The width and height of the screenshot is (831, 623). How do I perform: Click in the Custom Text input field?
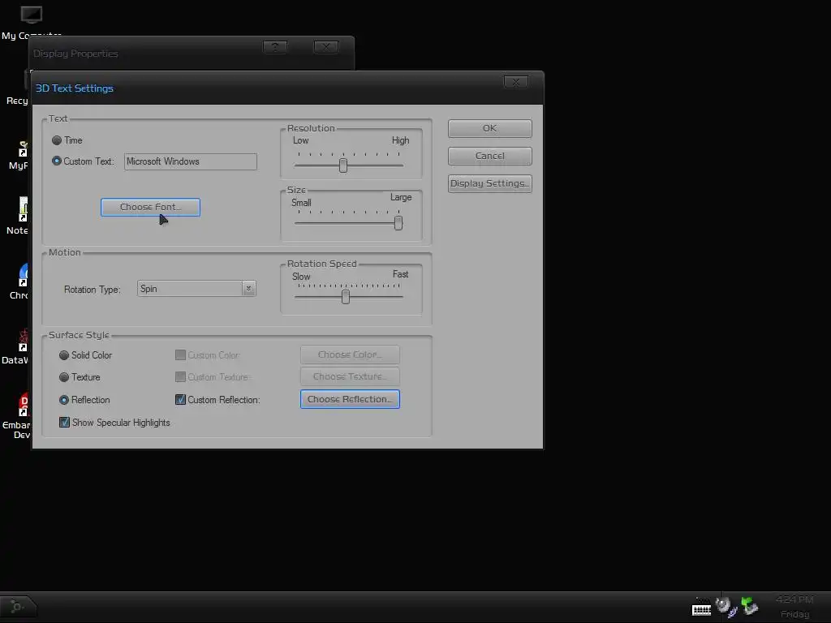pos(190,161)
